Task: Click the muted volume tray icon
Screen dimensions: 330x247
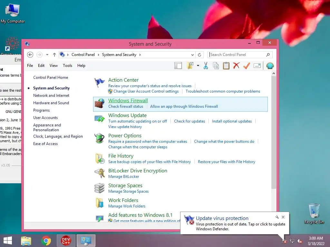Action: point(299,241)
